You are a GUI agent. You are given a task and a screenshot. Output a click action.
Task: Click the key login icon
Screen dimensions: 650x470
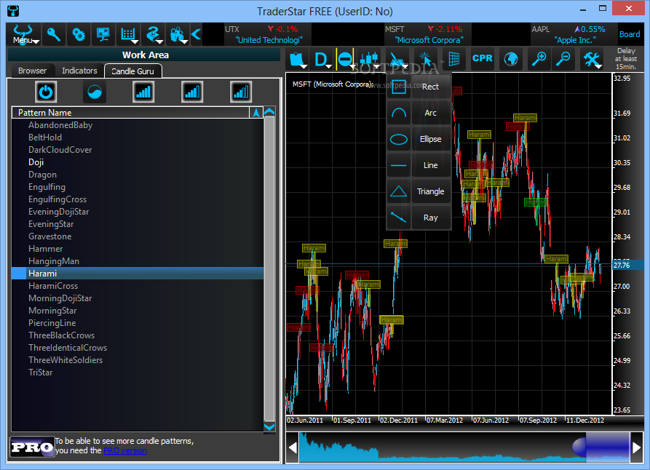(54, 34)
